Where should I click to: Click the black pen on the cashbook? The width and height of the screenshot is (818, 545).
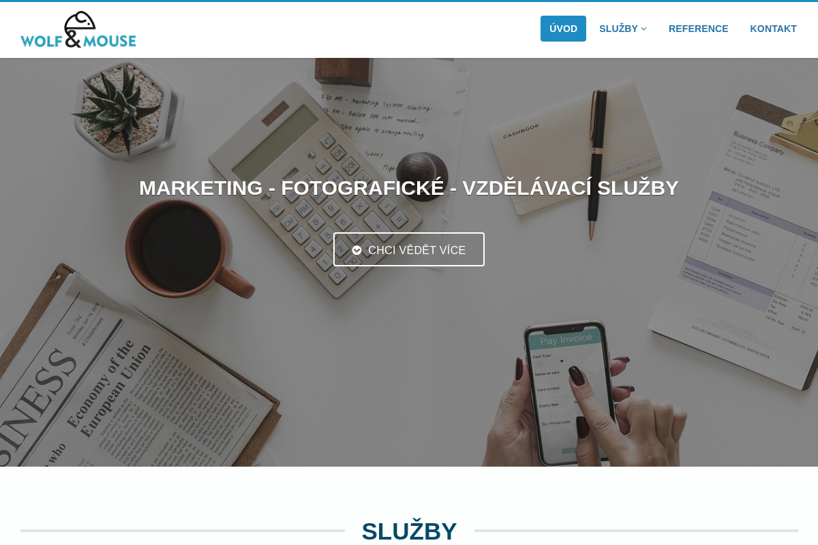point(596,163)
